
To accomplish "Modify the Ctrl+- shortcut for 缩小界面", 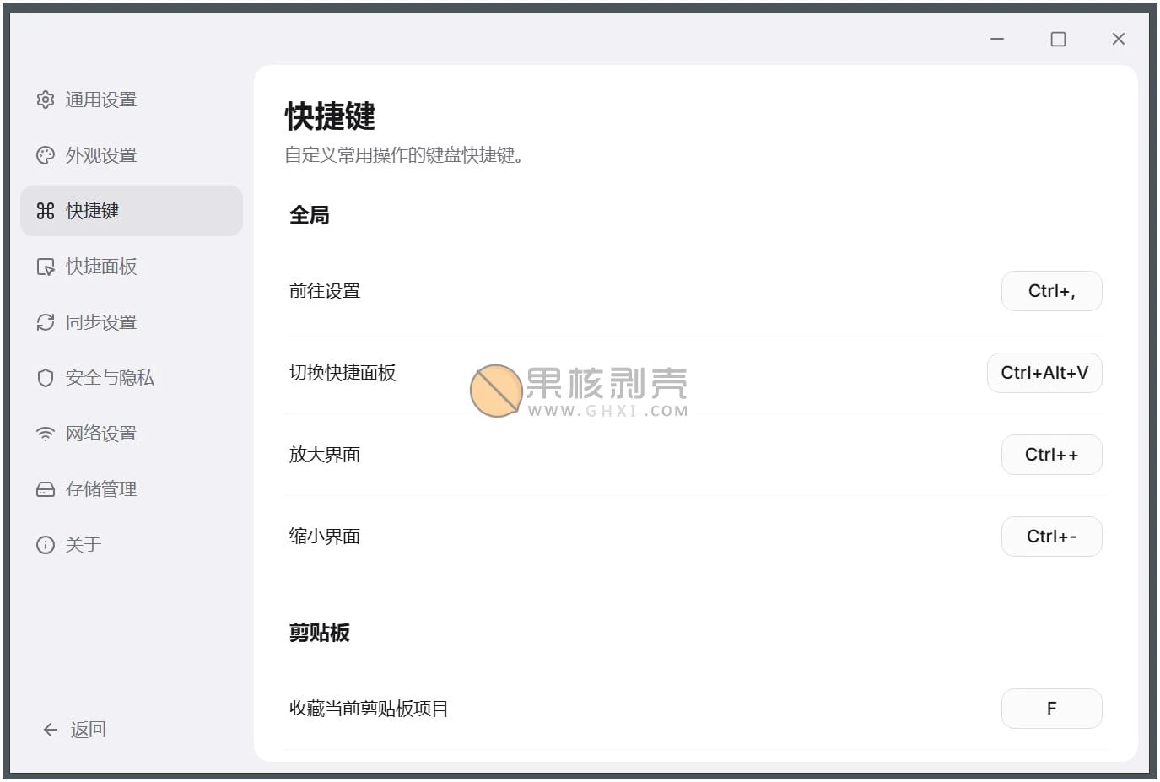I will click(x=1051, y=537).
